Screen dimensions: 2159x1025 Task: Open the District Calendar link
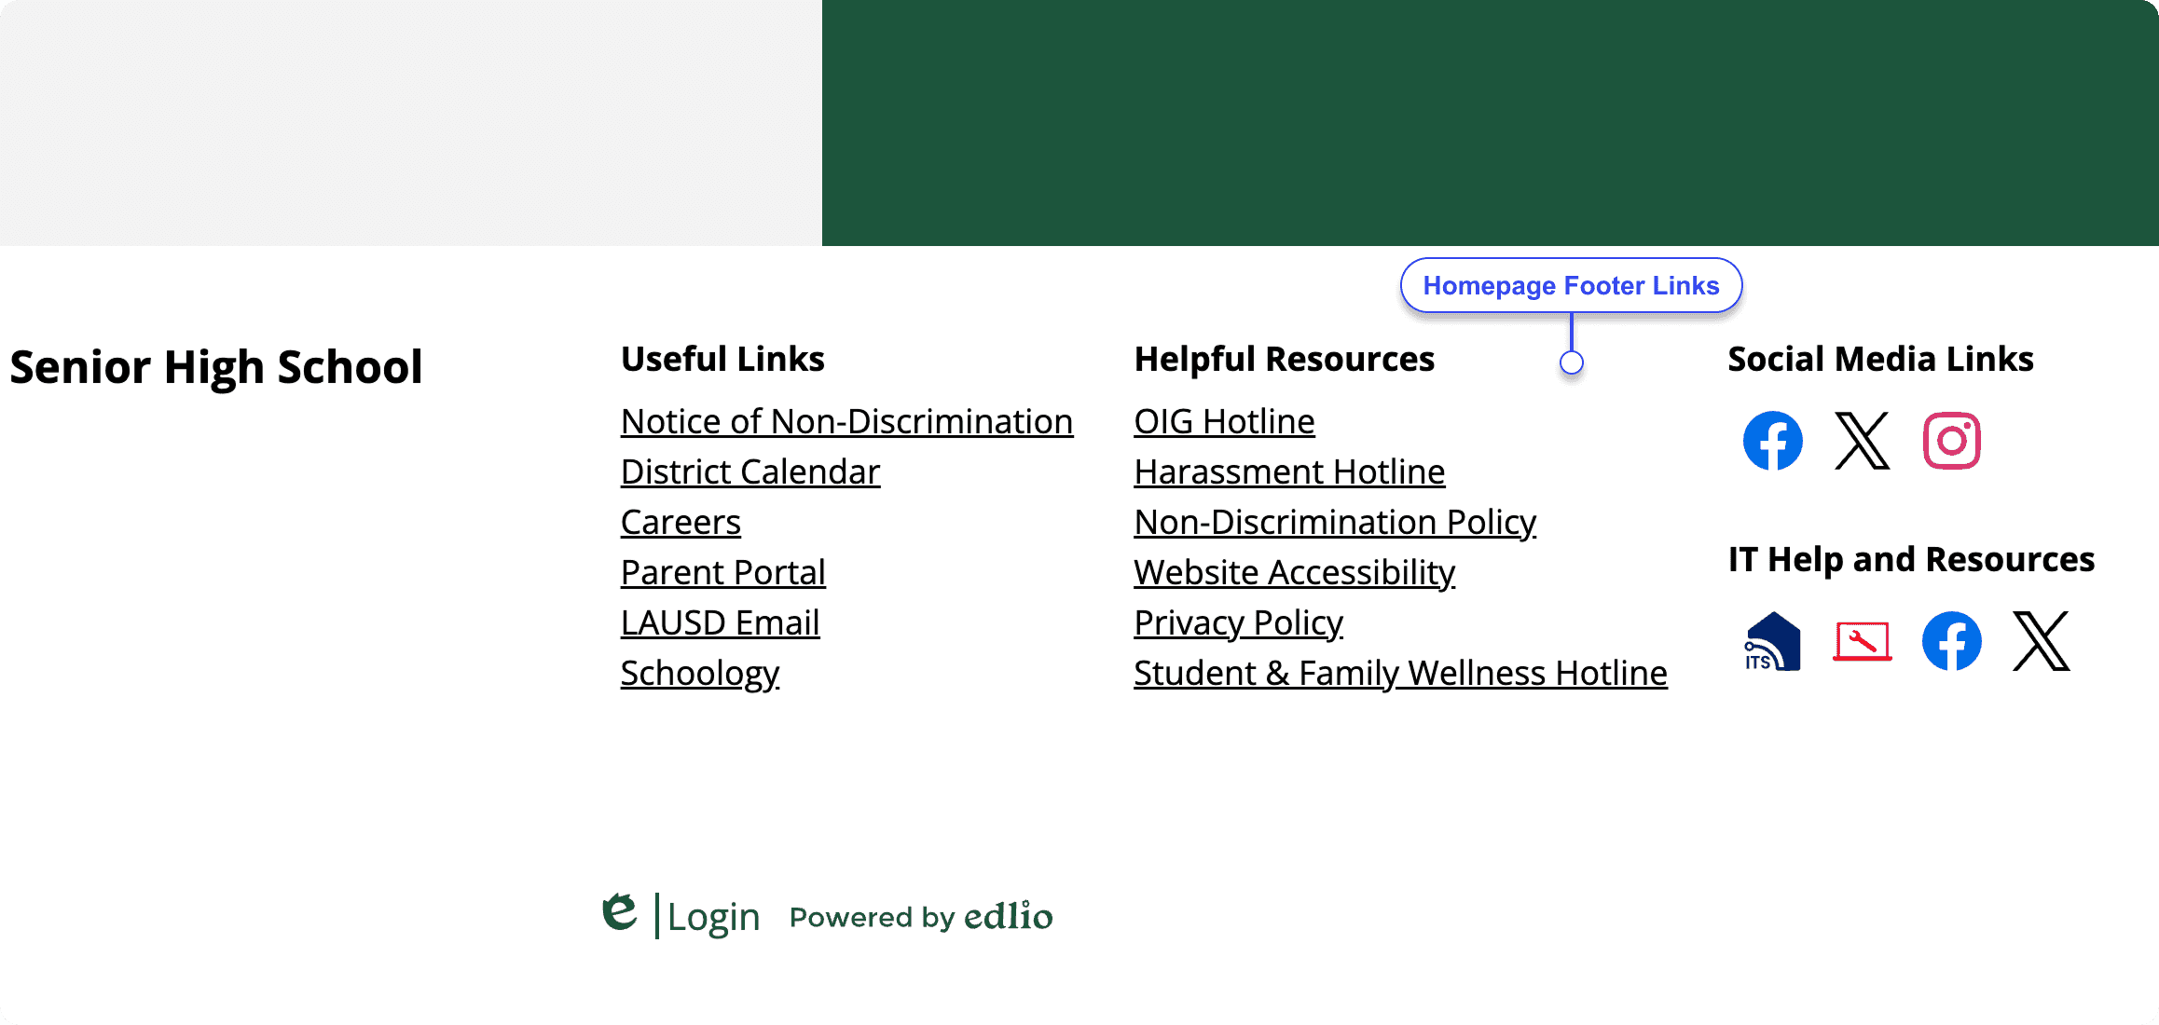(749, 471)
